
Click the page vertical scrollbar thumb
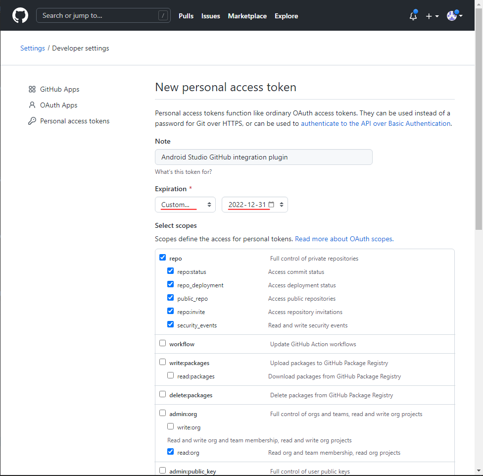pos(479,119)
